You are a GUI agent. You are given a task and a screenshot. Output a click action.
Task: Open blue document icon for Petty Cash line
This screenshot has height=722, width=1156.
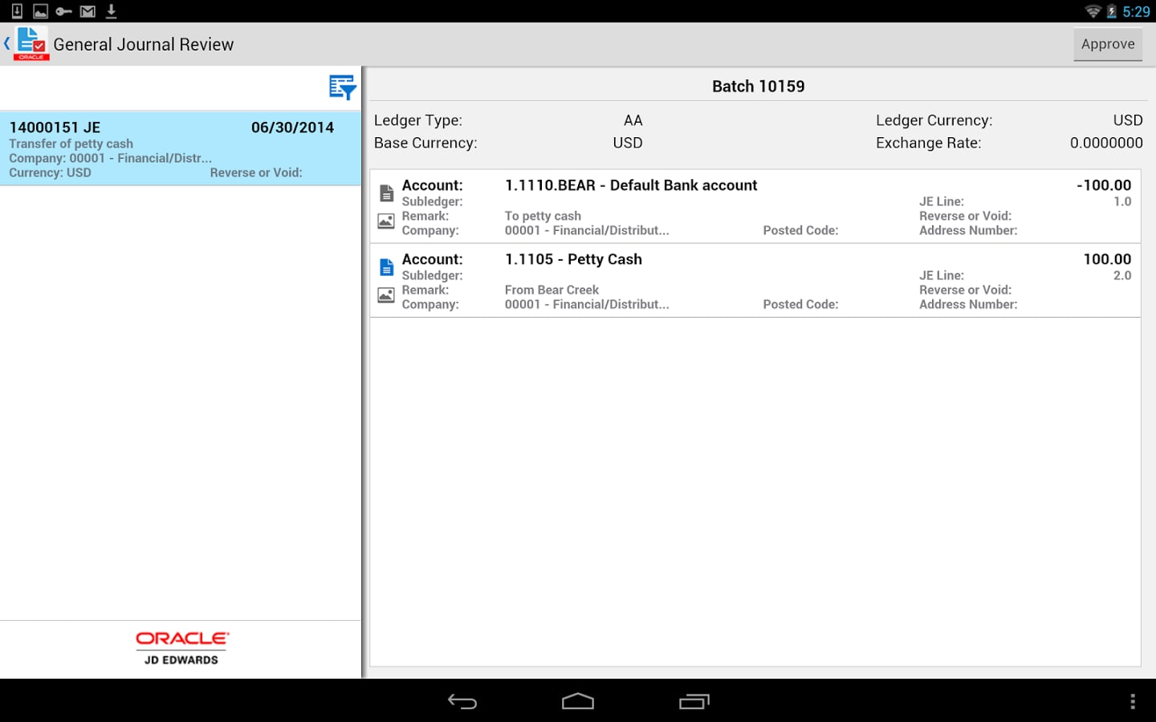pyautogui.click(x=386, y=267)
